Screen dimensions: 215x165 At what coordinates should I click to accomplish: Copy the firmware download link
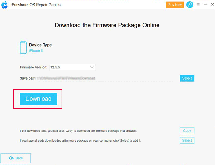187,130
